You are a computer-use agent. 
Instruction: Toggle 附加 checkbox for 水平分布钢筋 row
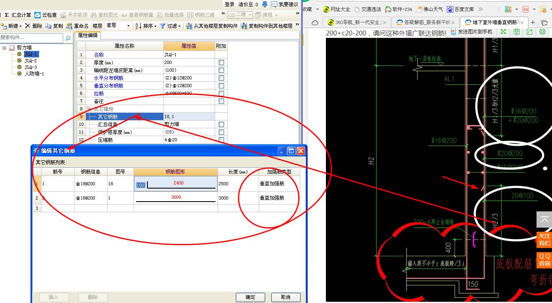pyautogui.click(x=221, y=78)
